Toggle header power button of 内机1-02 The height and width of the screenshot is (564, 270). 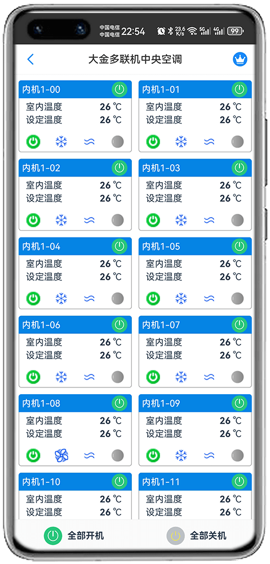pyautogui.click(x=119, y=168)
